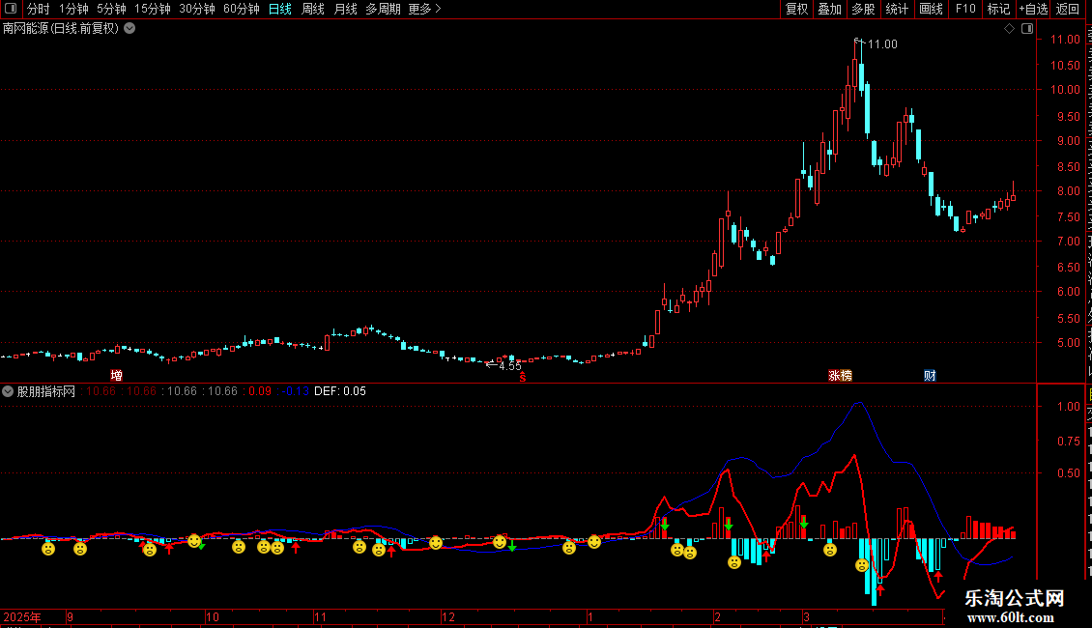Jump to month 10 on time axis
The height and width of the screenshot is (628, 1092).
click(x=213, y=616)
